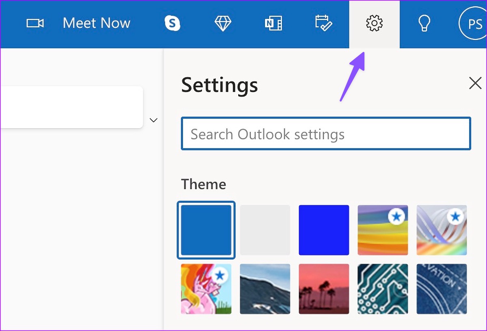The width and height of the screenshot is (487, 331).
Task: Choose the light gray theme
Action: (265, 230)
